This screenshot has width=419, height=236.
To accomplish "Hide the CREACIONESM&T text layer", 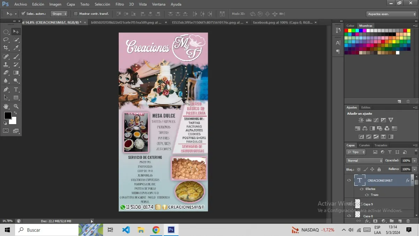I will pyautogui.click(x=349, y=180).
